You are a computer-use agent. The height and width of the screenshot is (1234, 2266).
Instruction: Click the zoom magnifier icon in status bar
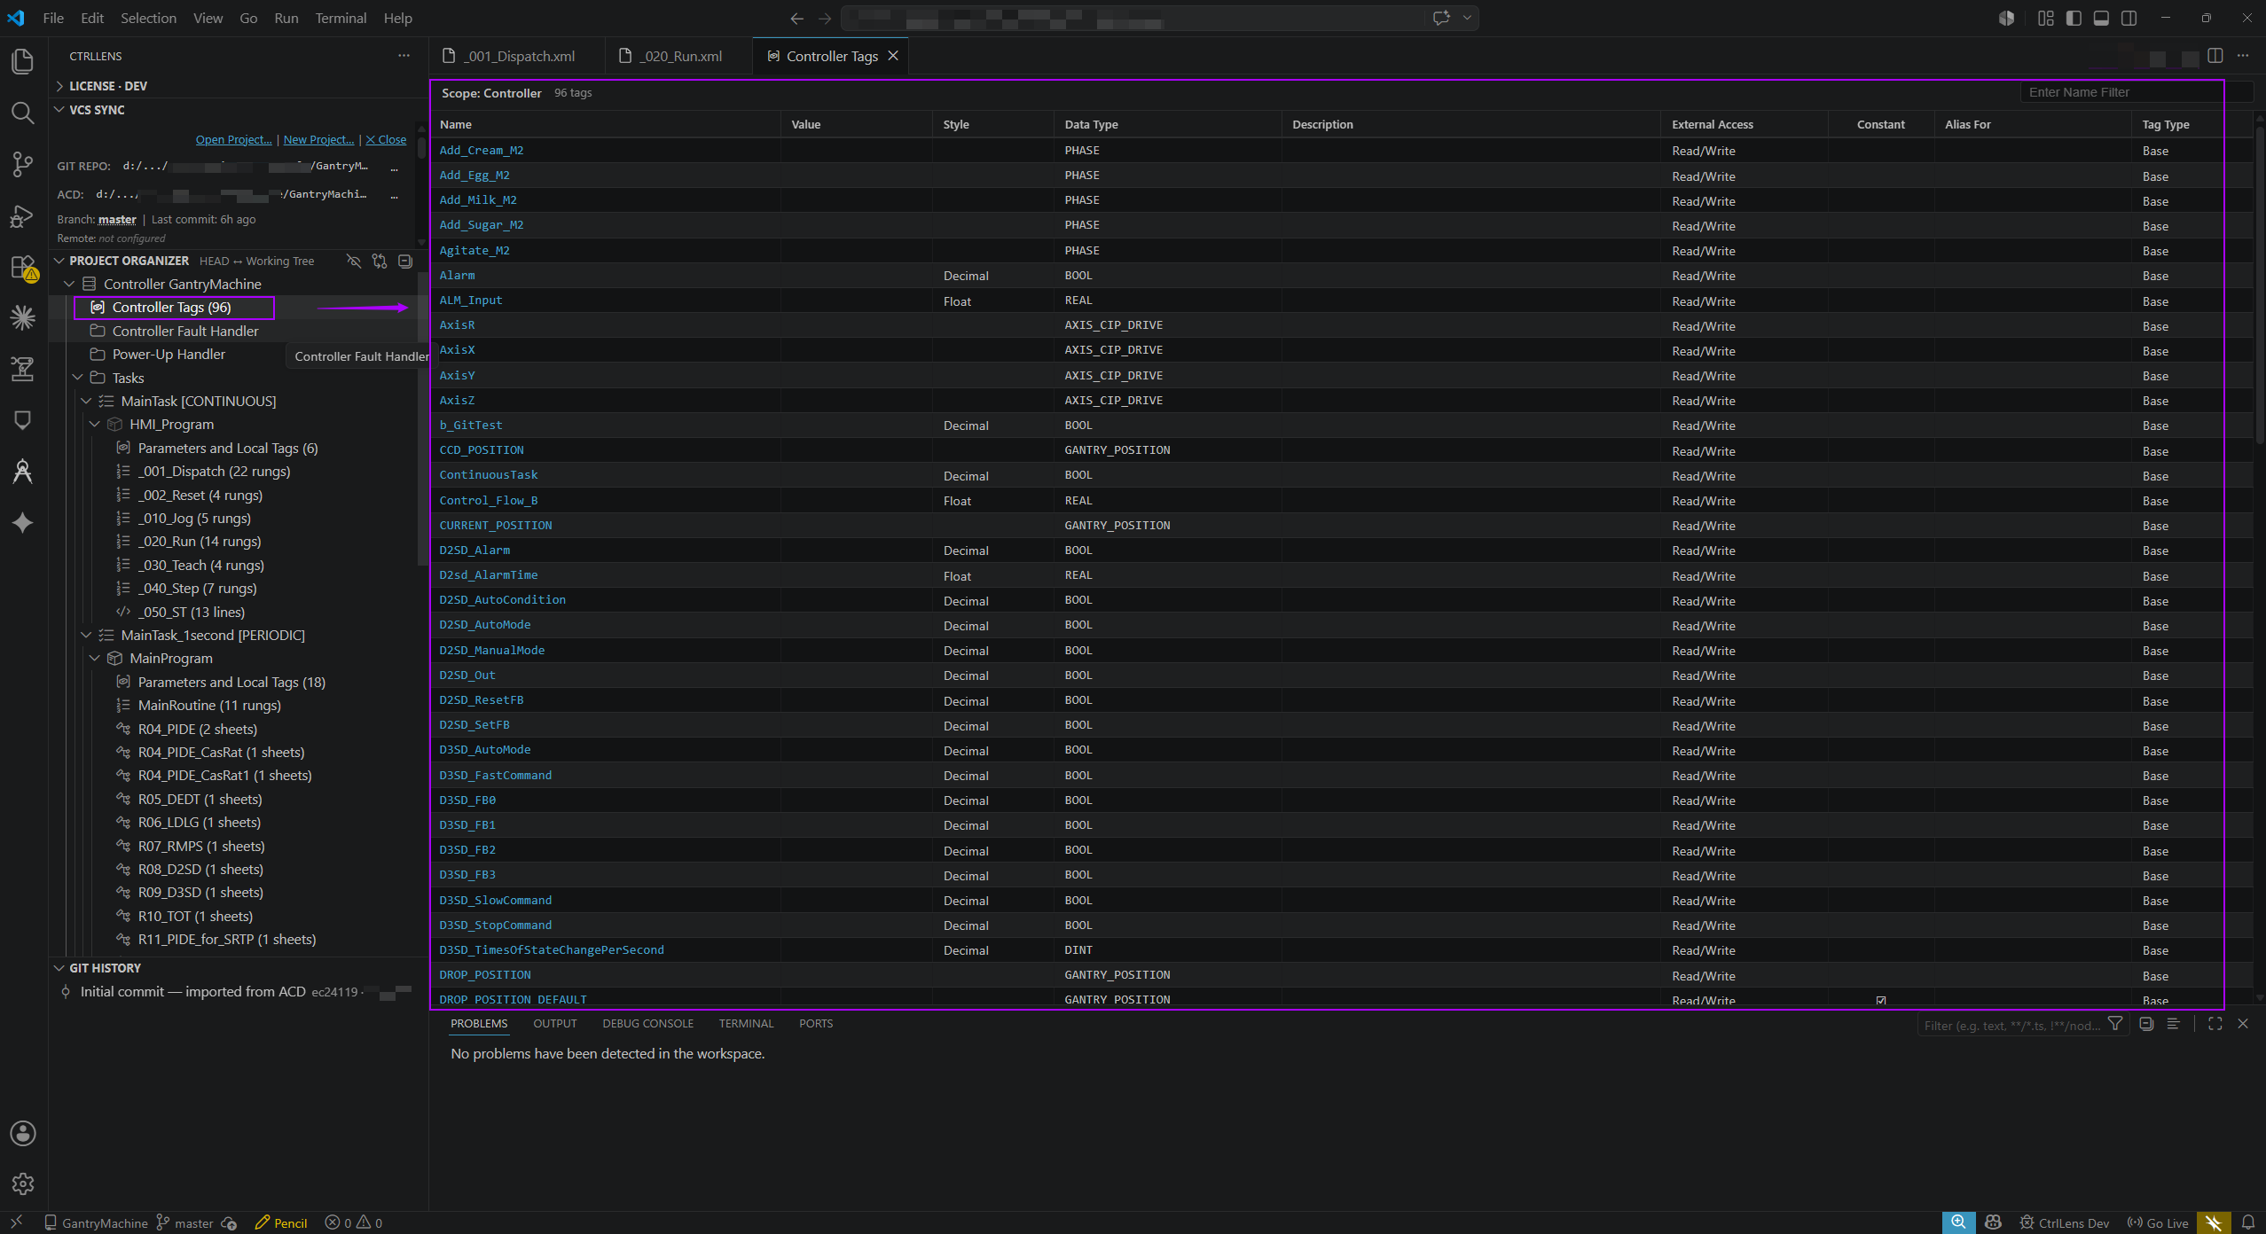[1958, 1222]
